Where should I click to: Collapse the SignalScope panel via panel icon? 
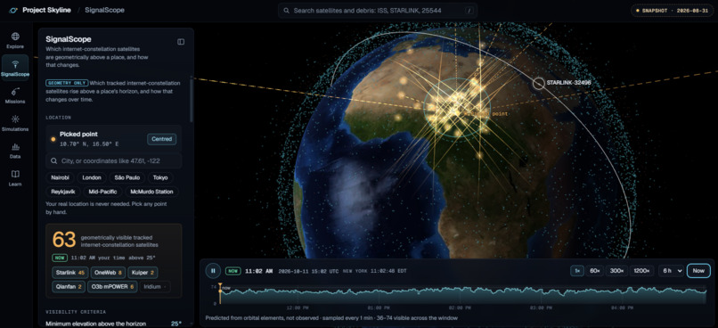coord(181,42)
